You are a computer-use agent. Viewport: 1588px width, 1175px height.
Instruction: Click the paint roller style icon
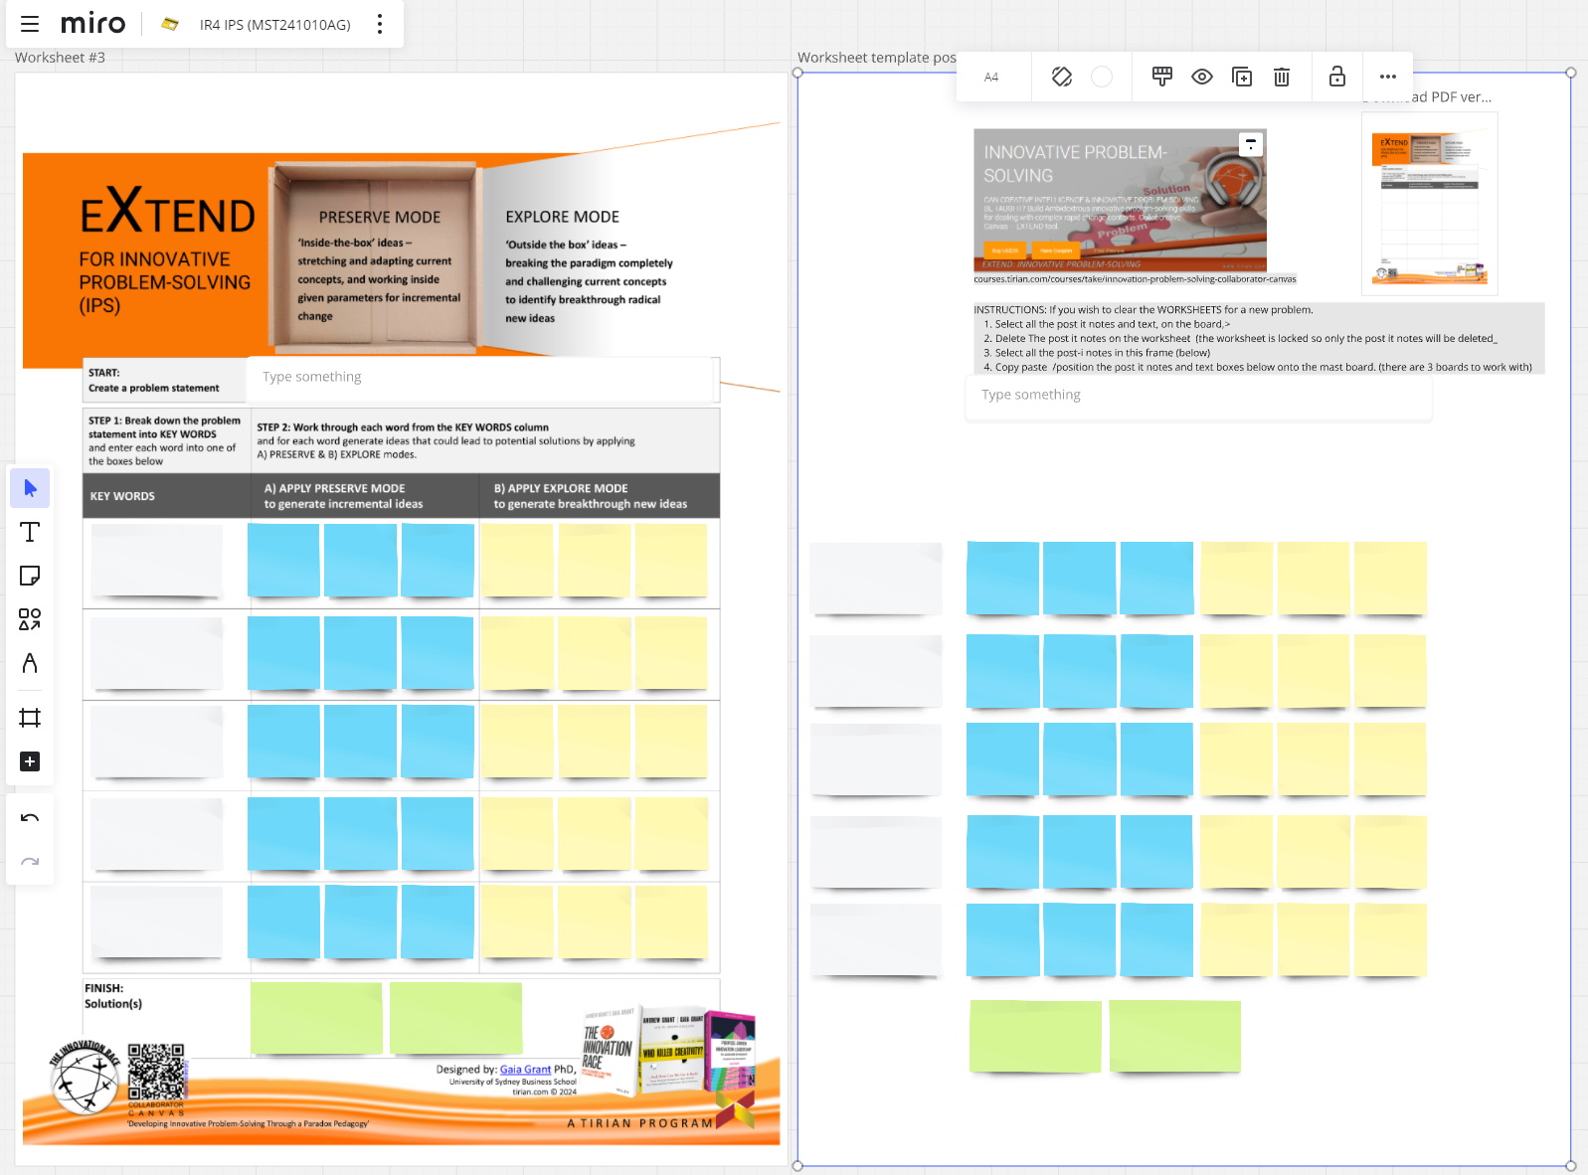pos(1161,77)
